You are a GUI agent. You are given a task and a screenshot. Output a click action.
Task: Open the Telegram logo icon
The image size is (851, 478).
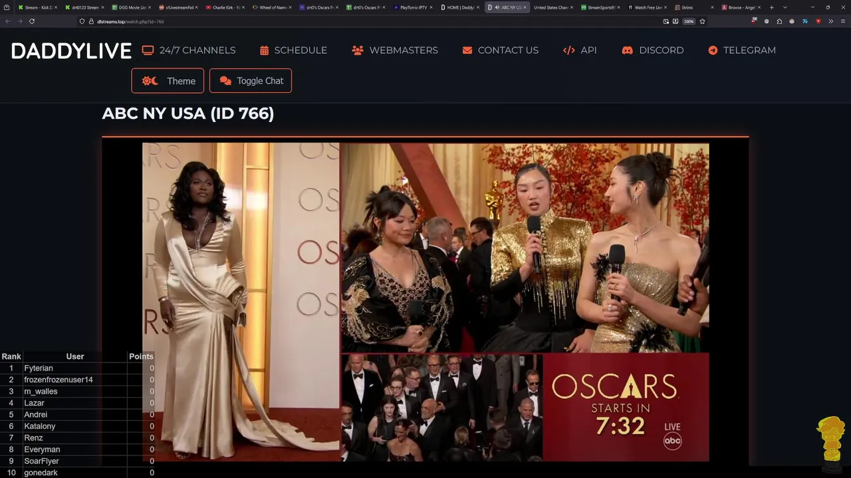[x=713, y=50]
